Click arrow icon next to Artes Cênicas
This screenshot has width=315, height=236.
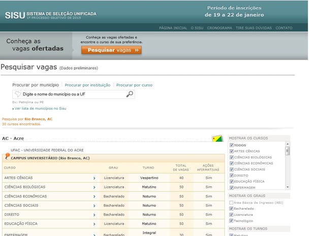click(x=94, y=178)
